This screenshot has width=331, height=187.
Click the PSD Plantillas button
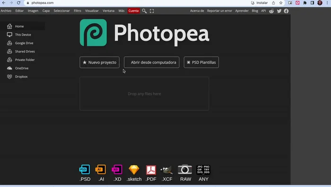click(x=201, y=62)
